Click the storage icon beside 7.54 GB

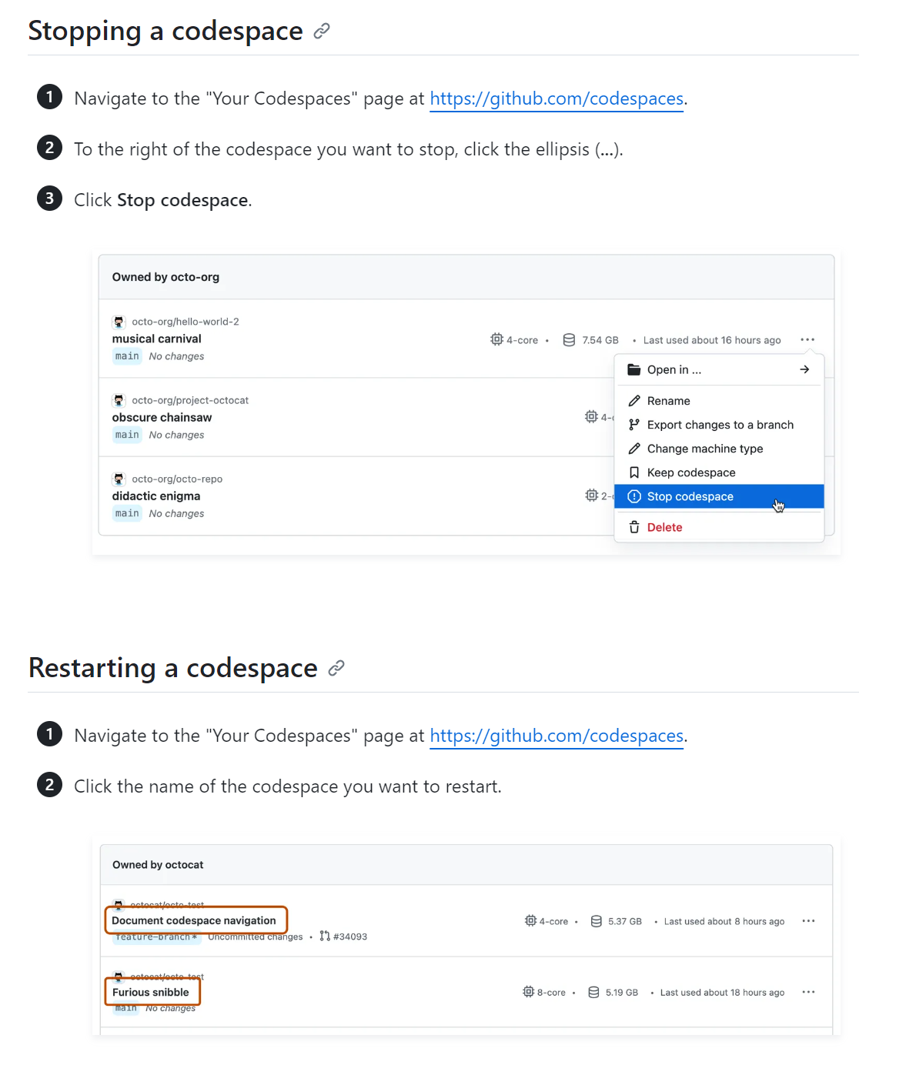coord(568,339)
